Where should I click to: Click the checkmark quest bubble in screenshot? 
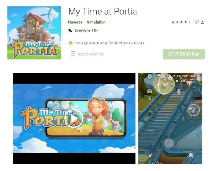coord(194,110)
